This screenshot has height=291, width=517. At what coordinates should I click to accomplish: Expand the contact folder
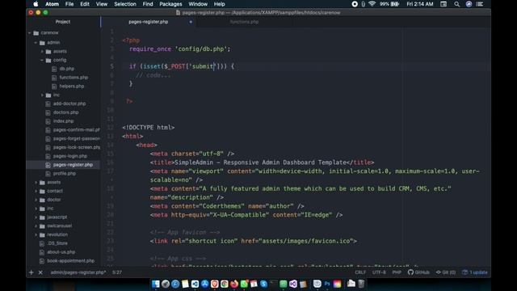point(36,191)
